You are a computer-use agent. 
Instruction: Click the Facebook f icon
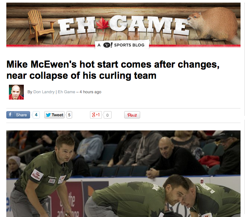[x=10, y=115]
